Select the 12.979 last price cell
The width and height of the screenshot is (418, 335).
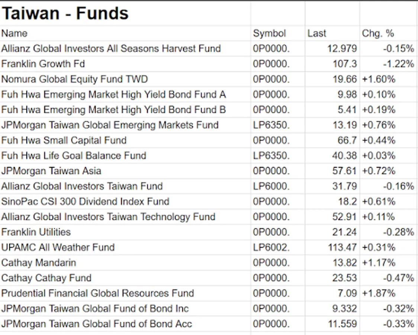(342, 49)
